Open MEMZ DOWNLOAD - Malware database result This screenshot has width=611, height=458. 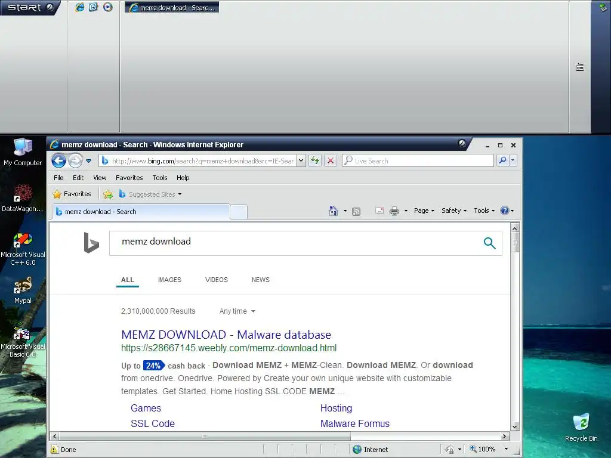pos(226,335)
